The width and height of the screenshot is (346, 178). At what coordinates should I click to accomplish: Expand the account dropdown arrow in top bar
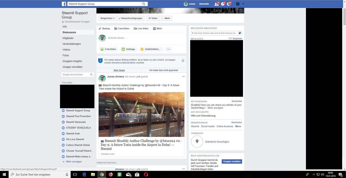click(243, 4)
